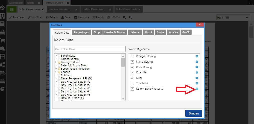Image resolution: width=254 pixels, height=124 pixels.
Task: Select Default Diskon (%) in tree
Action: click(x=72, y=98)
